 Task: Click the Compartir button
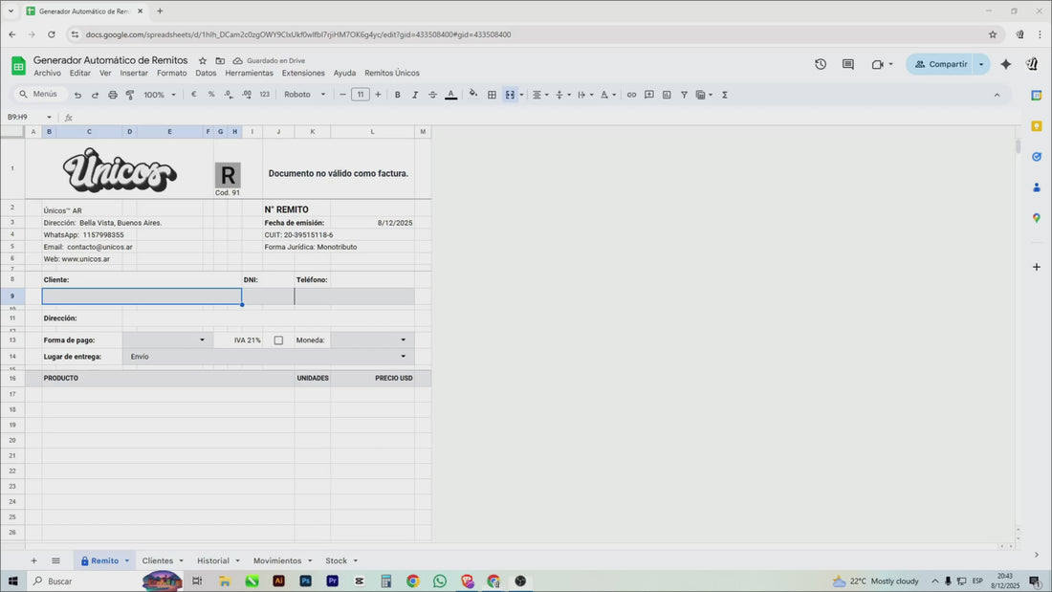coord(940,64)
